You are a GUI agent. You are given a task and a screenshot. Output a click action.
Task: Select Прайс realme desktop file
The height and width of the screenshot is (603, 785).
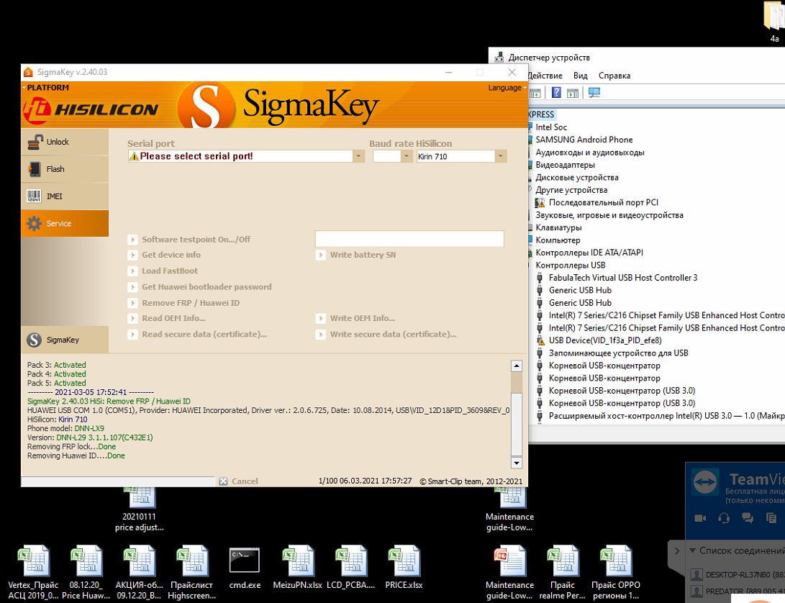[562, 573]
